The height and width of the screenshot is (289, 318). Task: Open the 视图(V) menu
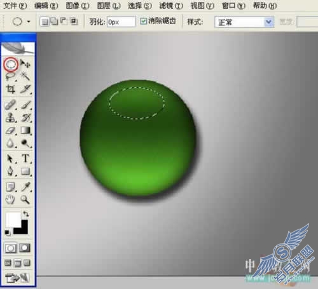coord(202,6)
